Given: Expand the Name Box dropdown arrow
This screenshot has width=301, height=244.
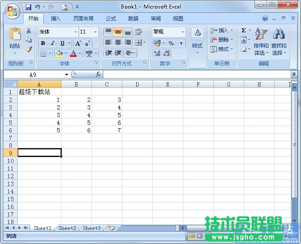Looking at the screenshot, I should (66, 74).
